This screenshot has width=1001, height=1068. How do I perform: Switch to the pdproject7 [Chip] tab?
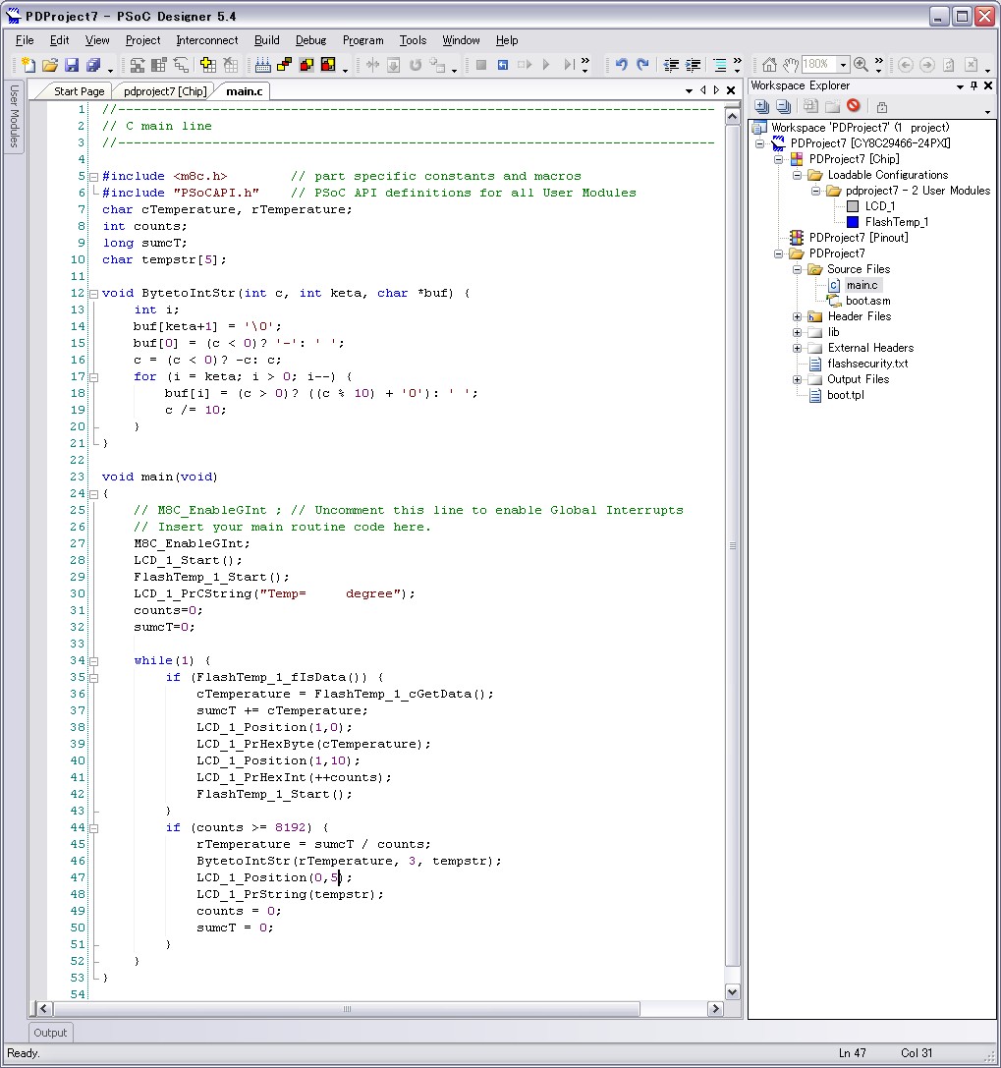point(164,91)
